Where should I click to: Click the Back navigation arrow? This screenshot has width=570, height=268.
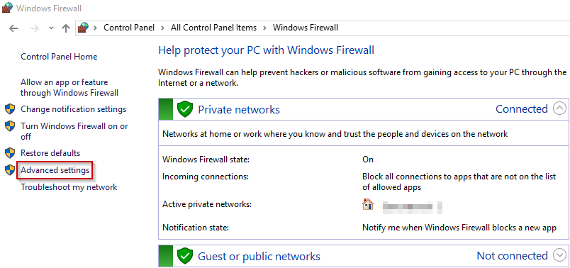(x=13, y=28)
